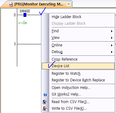Select Cross Reference in the context menu
This screenshot has height=113, width=116.
point(78,59)
